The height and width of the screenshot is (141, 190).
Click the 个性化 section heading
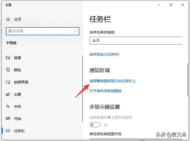click(11, 43)
